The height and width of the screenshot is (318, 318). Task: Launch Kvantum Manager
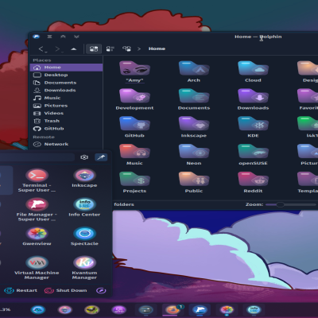[x=84, y=268]
